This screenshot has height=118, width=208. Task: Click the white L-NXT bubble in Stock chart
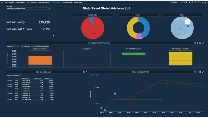[x=188, y=22]
